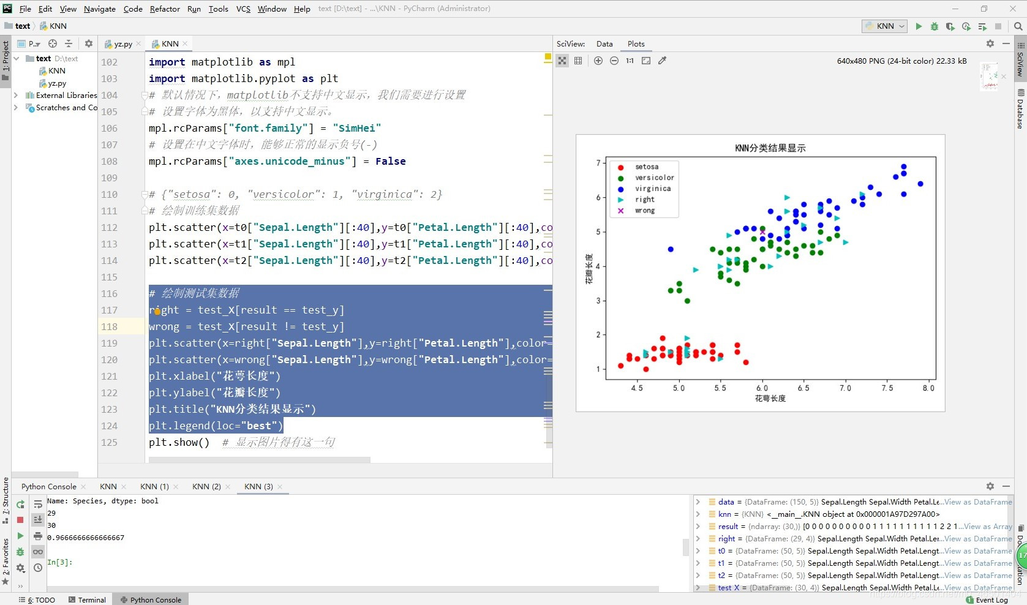Select yz.py in project tree
Viewport: 1027px width, 605px height.
click(x=53, y=83)
